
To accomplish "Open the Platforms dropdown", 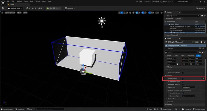I will coord(70,8).
